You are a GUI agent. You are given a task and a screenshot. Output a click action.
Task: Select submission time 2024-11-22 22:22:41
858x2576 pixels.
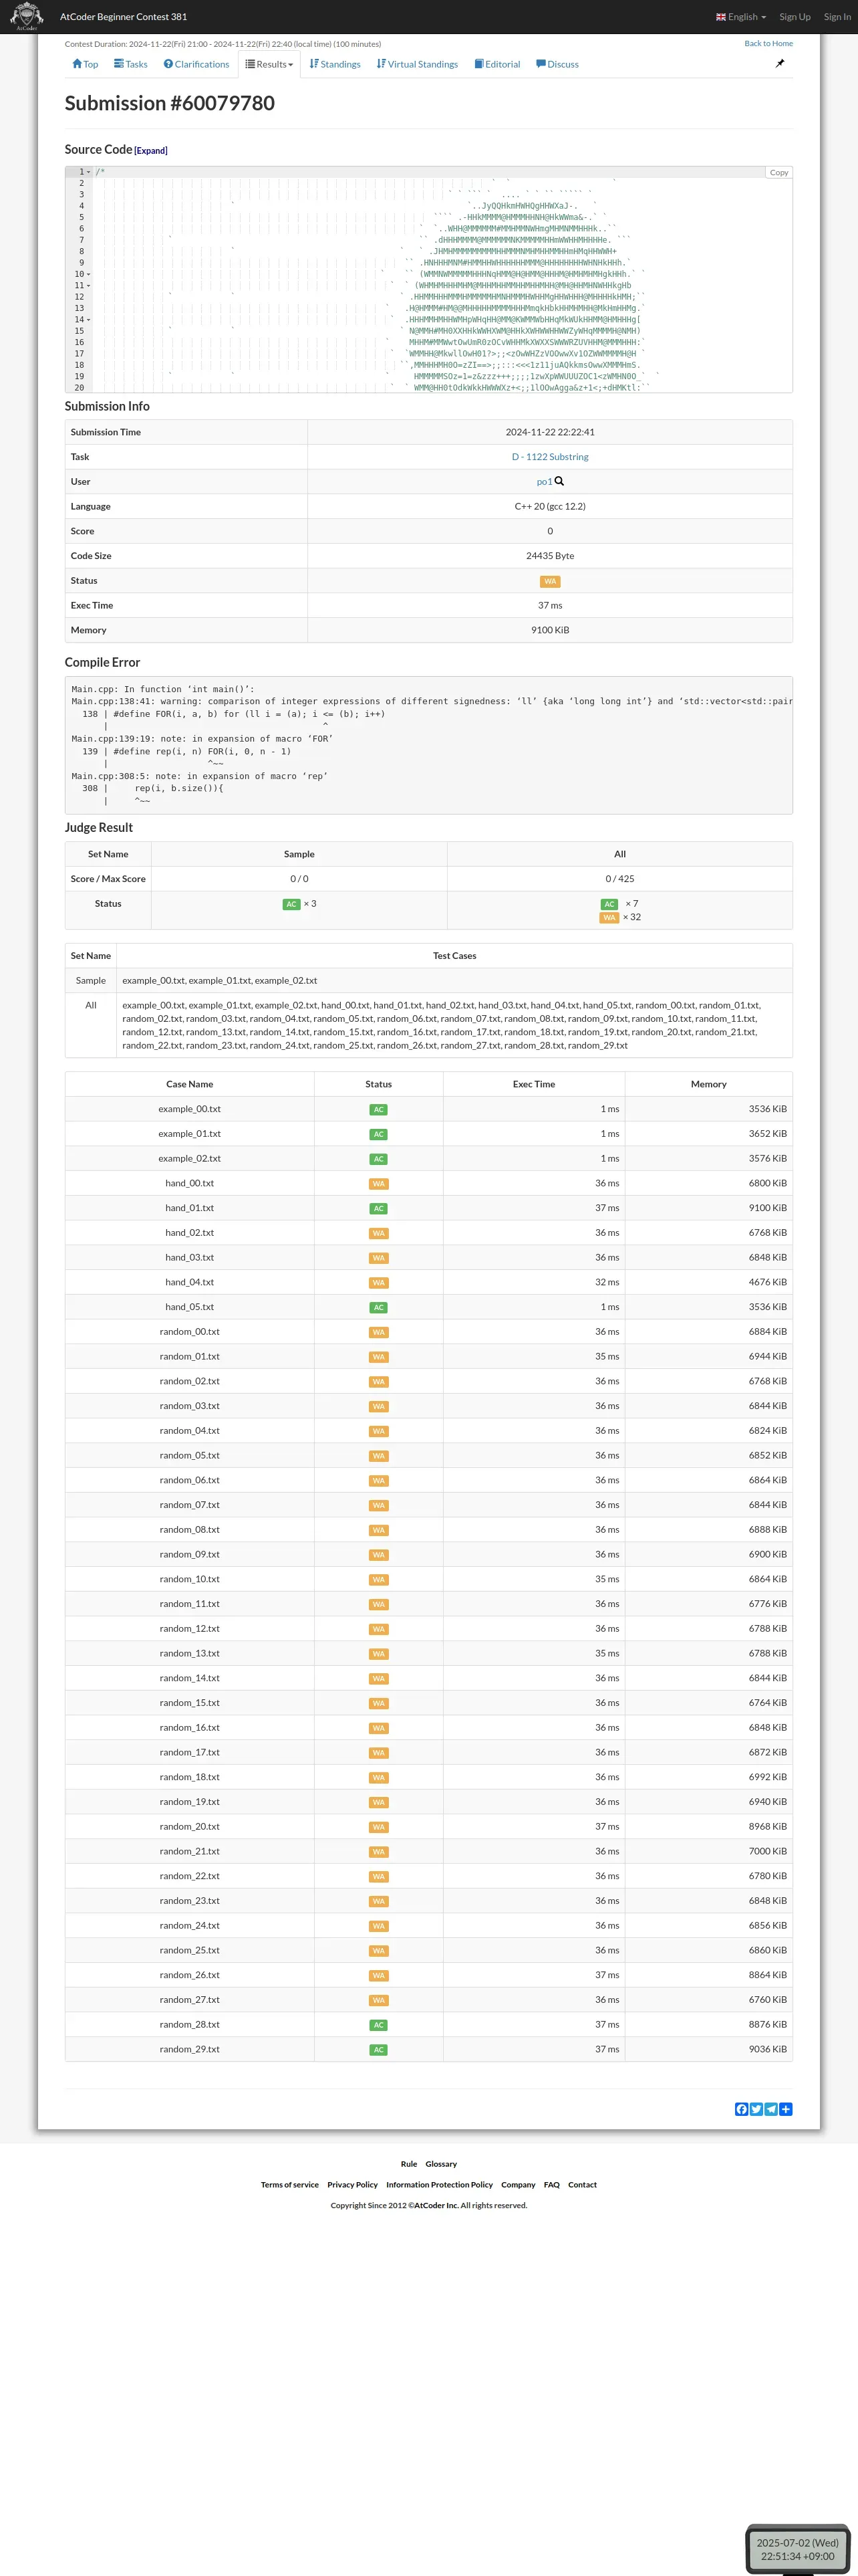click(549, 433)
